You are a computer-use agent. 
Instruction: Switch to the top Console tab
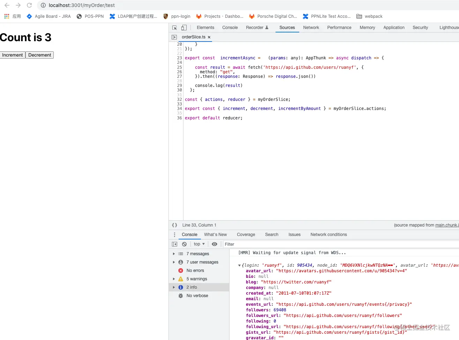230,28
